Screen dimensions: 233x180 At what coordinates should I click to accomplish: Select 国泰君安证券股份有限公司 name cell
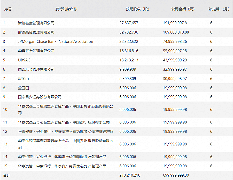pyautogui.click(x=40, y=97)
